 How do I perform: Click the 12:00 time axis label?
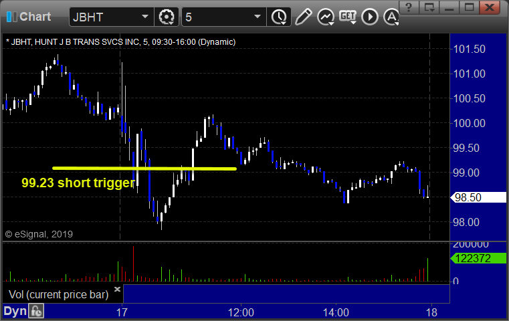pyautogui.click(x=241, y=312)
